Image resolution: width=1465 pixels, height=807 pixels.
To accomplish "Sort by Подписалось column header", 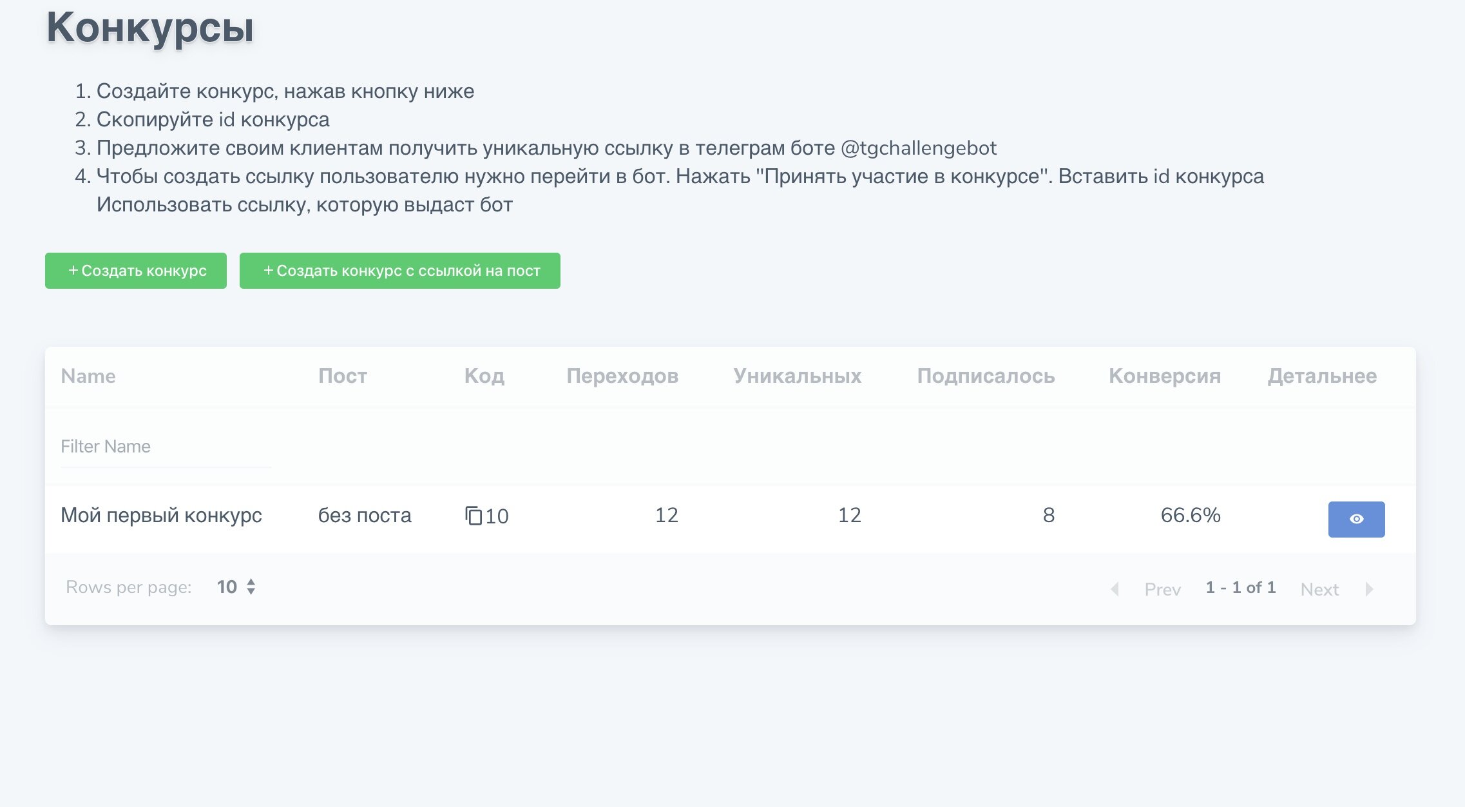I will [986, 376].
